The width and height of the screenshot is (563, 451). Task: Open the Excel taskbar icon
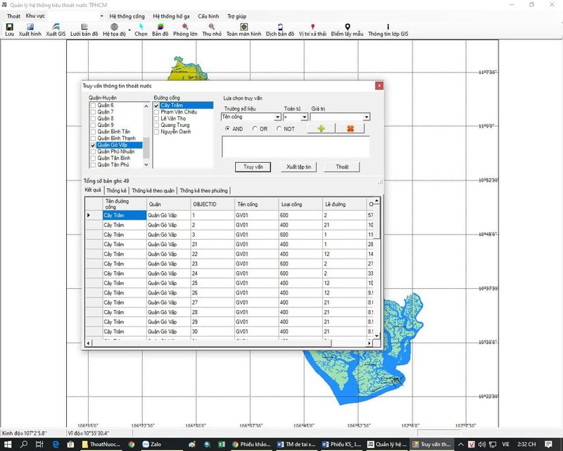pos(222,444)
